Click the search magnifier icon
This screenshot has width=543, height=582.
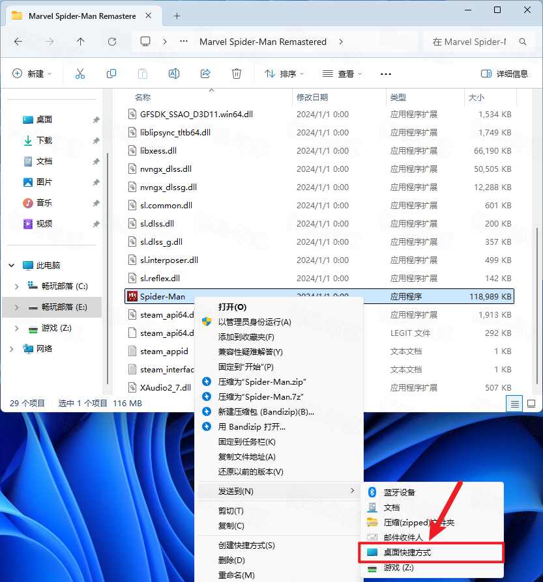click(x=523, y=42)
